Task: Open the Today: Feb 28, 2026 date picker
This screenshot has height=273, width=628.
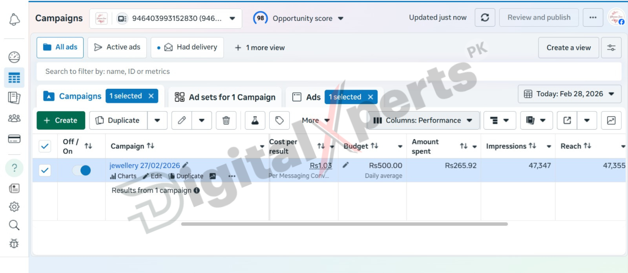Action: [569, 94]
